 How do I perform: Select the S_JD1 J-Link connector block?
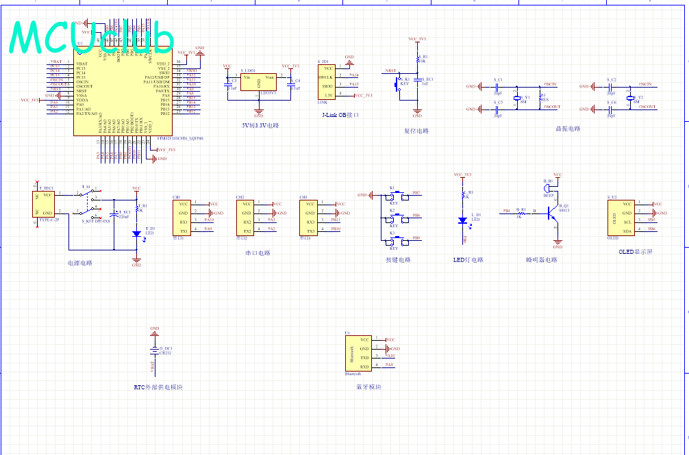point(327,81)
